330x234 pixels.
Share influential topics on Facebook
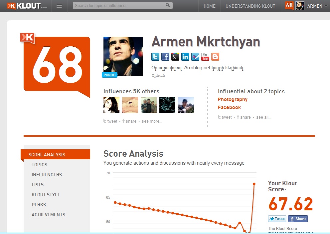coord(244,117)
